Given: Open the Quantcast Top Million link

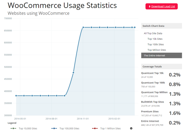Looking at the screenshot, I should coord(154,92).
